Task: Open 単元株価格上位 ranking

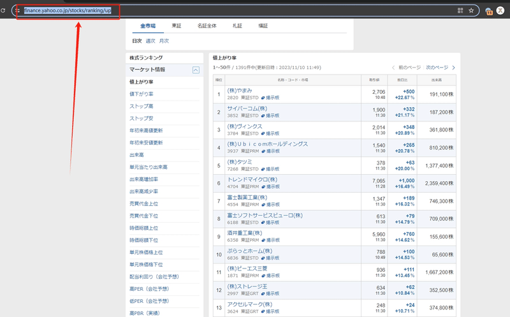Action: 146,252
